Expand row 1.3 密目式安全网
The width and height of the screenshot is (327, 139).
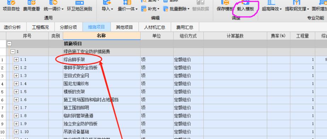[16, 76]
